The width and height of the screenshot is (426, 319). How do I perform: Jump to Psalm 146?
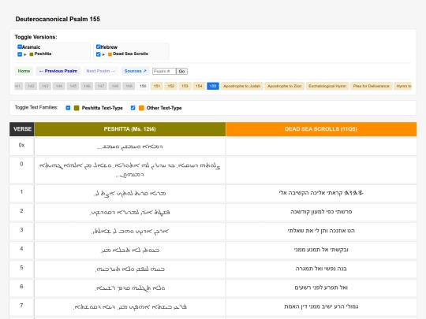coord(87,86)
